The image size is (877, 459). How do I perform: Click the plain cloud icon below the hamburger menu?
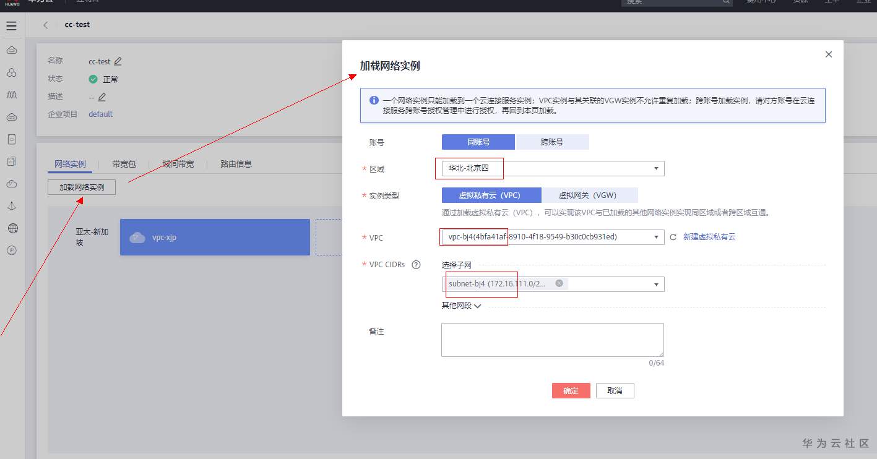pos(12,50)
